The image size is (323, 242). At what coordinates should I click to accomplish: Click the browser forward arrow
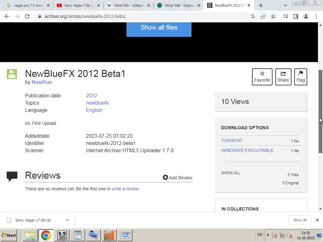[17, 16]
